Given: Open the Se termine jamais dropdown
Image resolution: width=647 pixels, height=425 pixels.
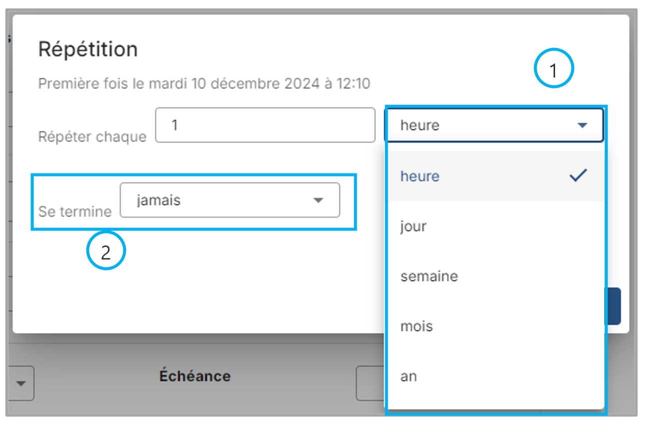Looking at the screenshot, I should 229,200.
